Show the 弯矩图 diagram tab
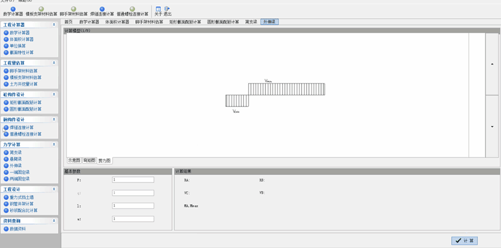The height and width of the screenshot is (248, 501). 89,160
